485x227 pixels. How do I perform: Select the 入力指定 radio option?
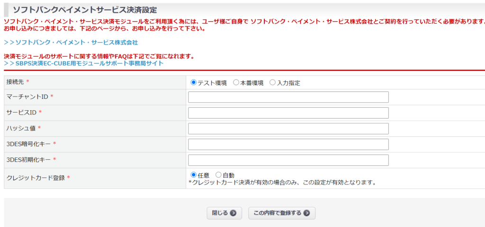272,83
